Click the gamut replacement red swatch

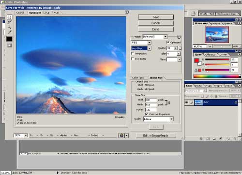(x=200, y=70)
